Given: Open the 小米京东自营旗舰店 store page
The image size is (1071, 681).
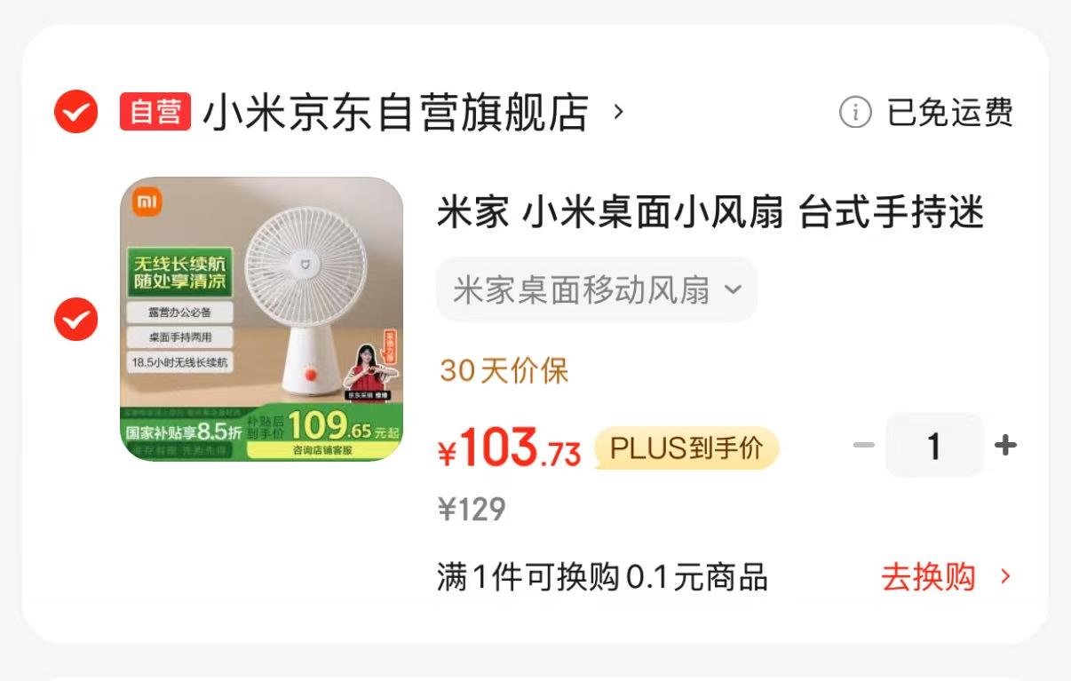Looking at the screenshot, I should coord(396,113).
